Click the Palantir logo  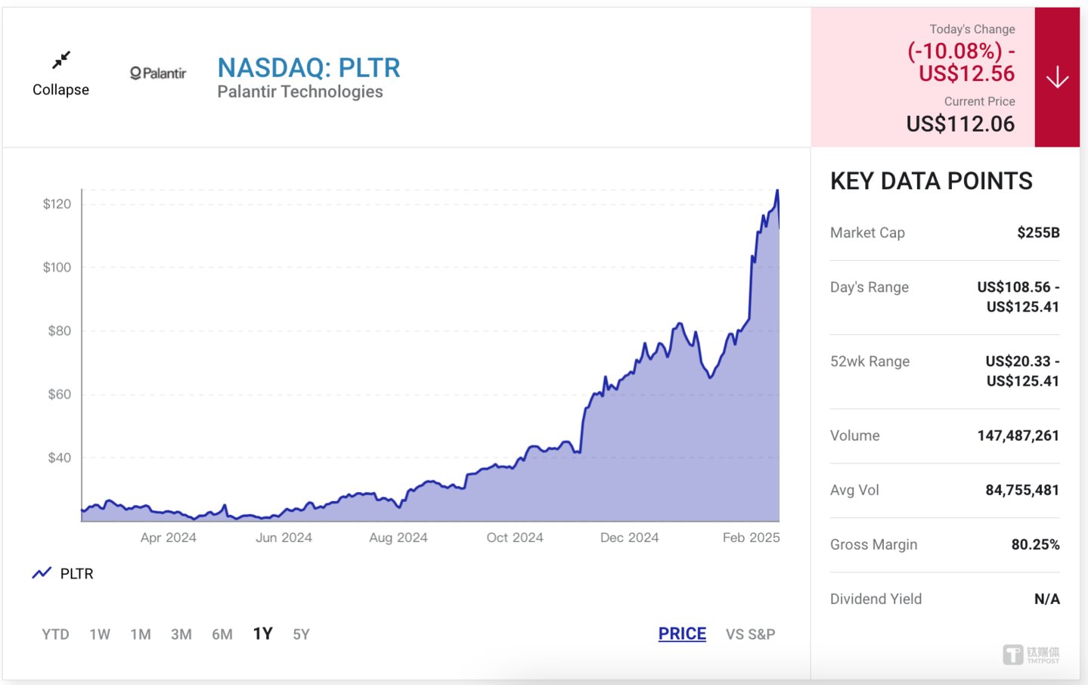click(158, 73)
